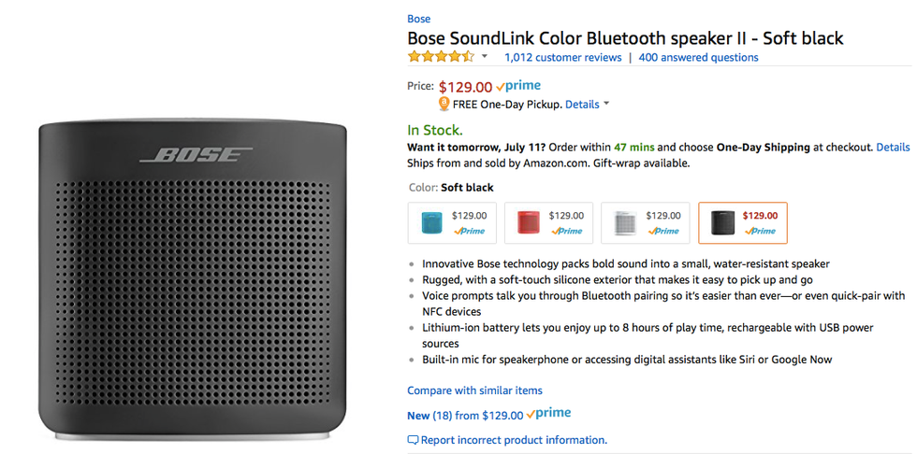Select the white speaker color option

645,223
